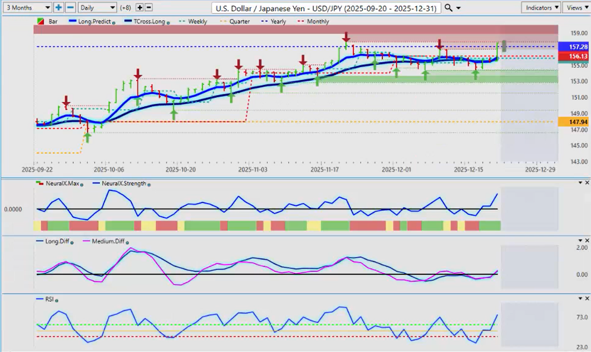Open the Views menu
Screen dimensions: 591x352
pos(576,8)
